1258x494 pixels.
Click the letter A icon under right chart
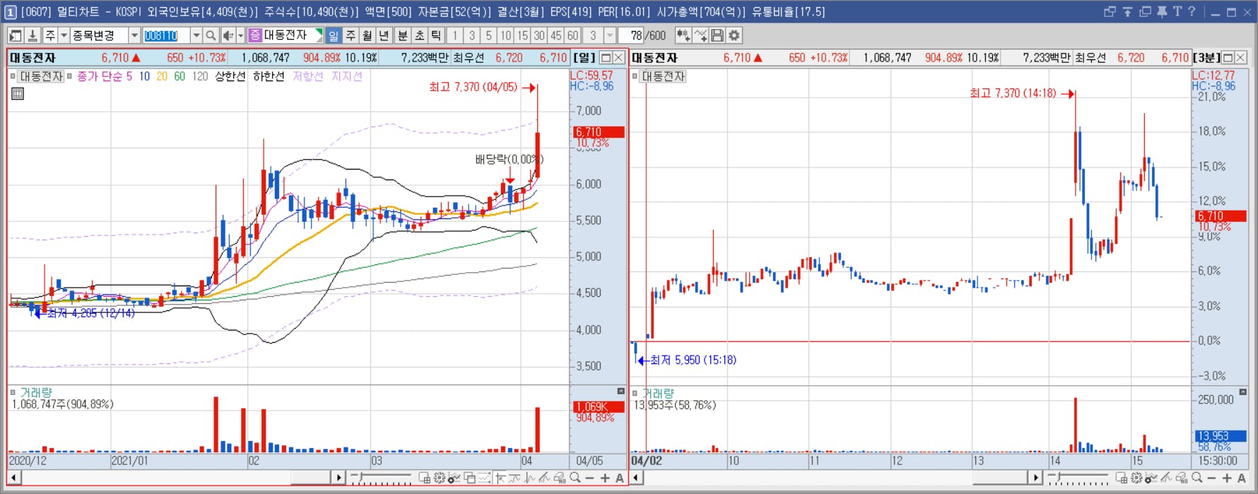click(x=1242, y=478)
